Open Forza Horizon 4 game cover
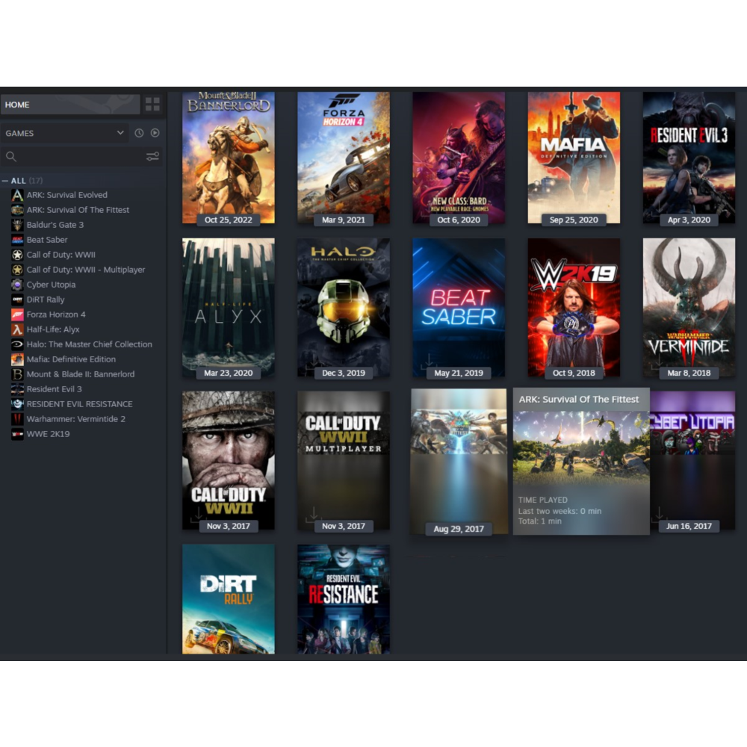This screenshot has width=747, height=747. [x=344, y=157]
